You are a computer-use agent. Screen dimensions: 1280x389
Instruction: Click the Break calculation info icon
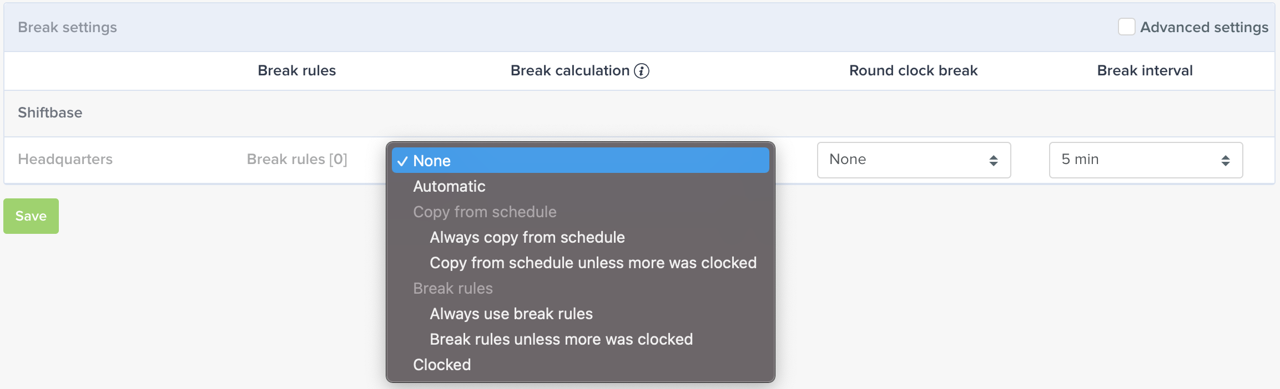[642, 71]
